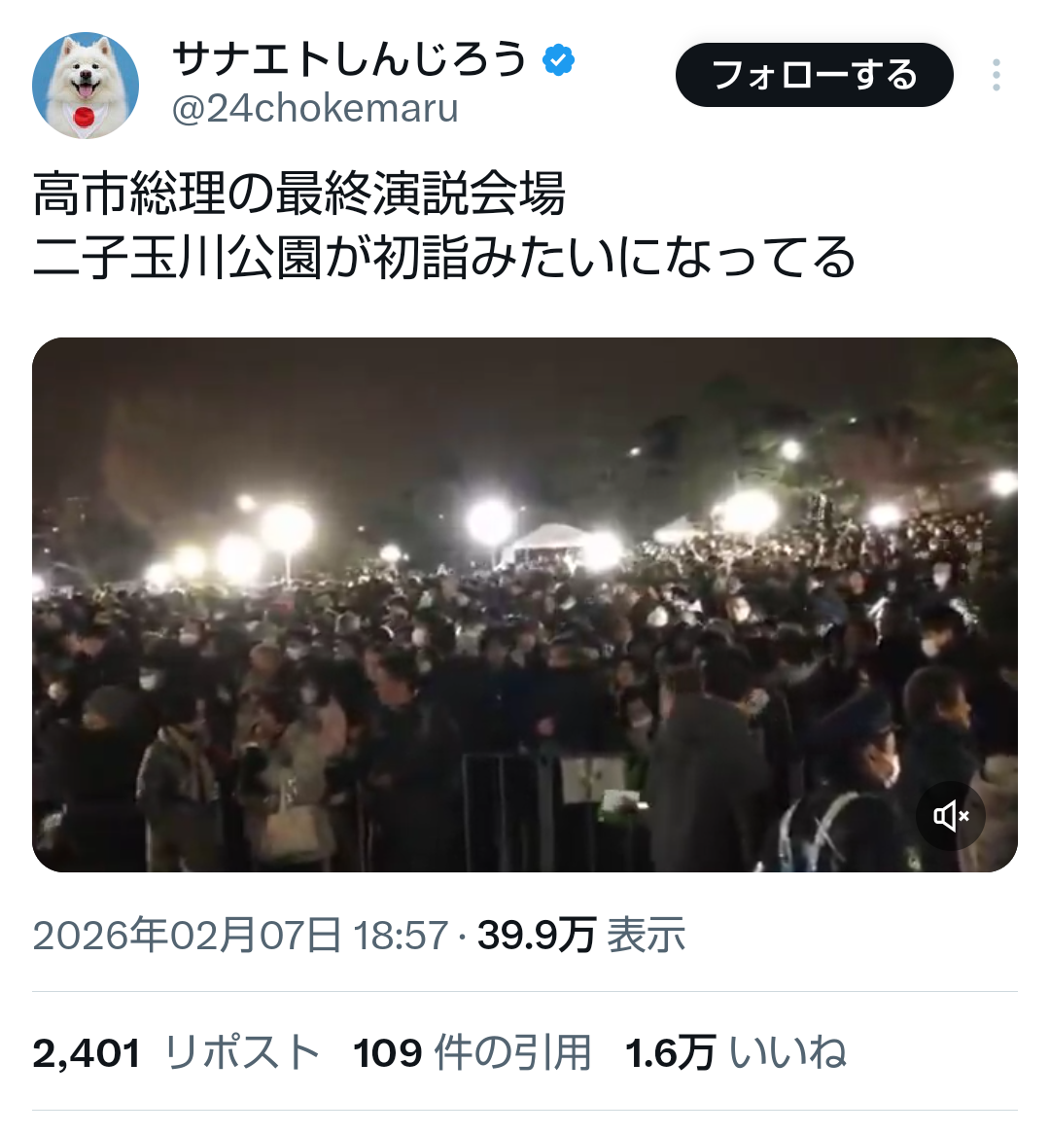Click the 表示 label beside view count
1050x1134 pixels.
(x=646, y=936)
